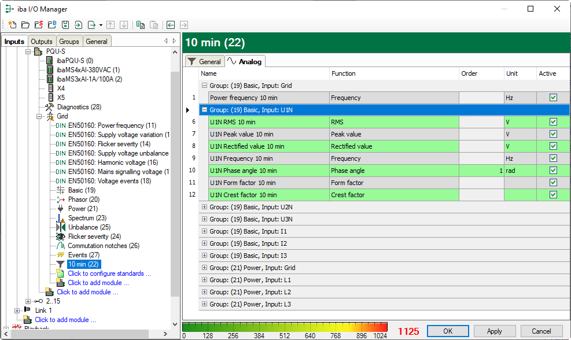Toggle Active checkbox for U1N RMS 10 min
The height and width of the screenshot is (340, 571).
point(553,122)
